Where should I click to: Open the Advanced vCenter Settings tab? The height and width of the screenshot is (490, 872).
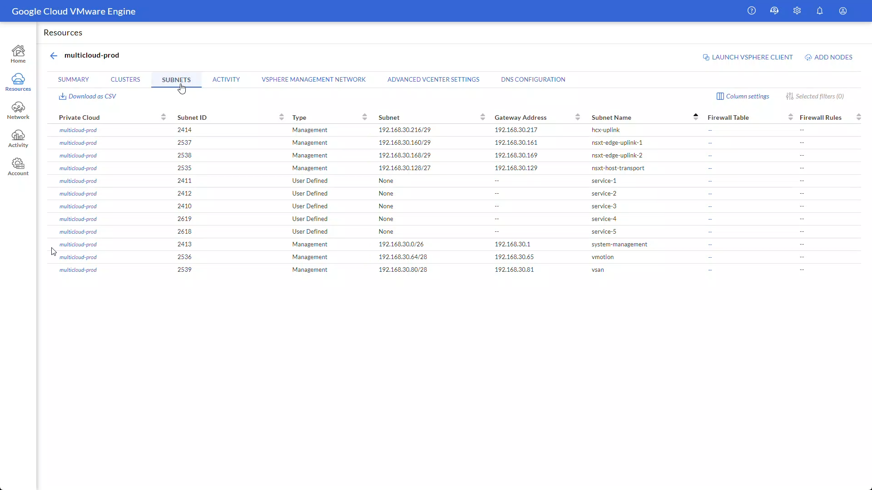click(433, 79)
